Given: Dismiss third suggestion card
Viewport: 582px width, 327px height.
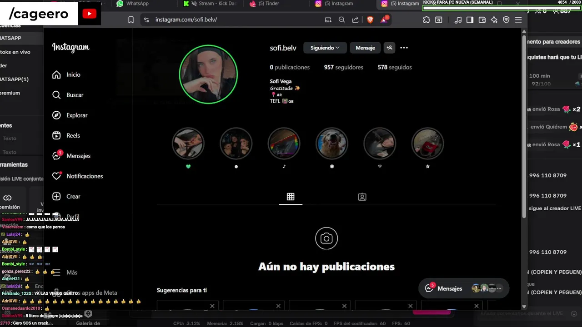Looking at the screenshot, I should 345,306.
